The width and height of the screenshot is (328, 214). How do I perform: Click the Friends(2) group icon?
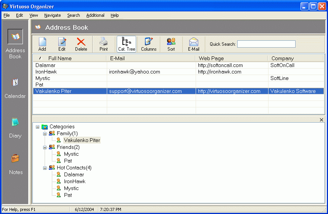click(x=52, y=147)
